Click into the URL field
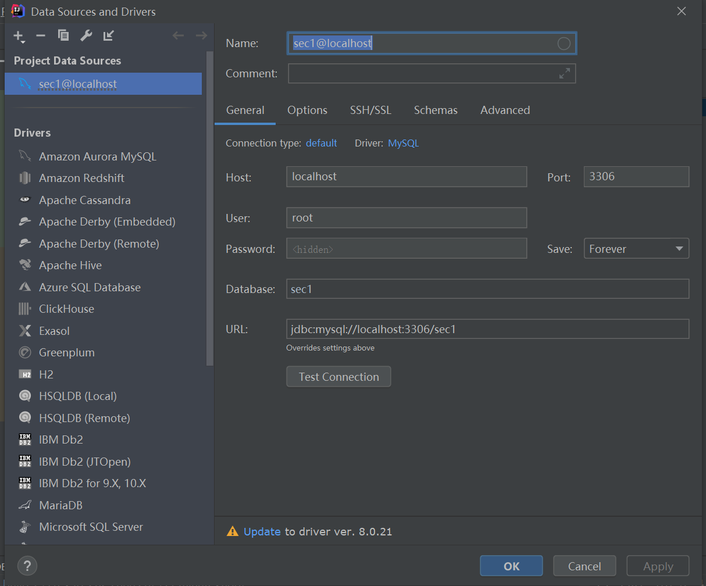 [487, 329]
